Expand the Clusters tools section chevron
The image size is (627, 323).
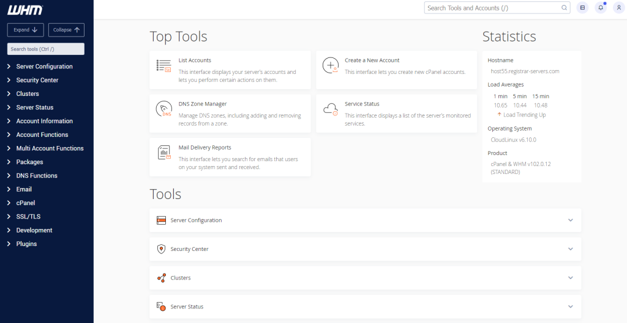pos(570,278)
